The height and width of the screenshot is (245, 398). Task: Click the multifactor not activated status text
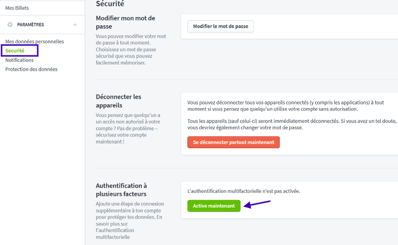244,191
